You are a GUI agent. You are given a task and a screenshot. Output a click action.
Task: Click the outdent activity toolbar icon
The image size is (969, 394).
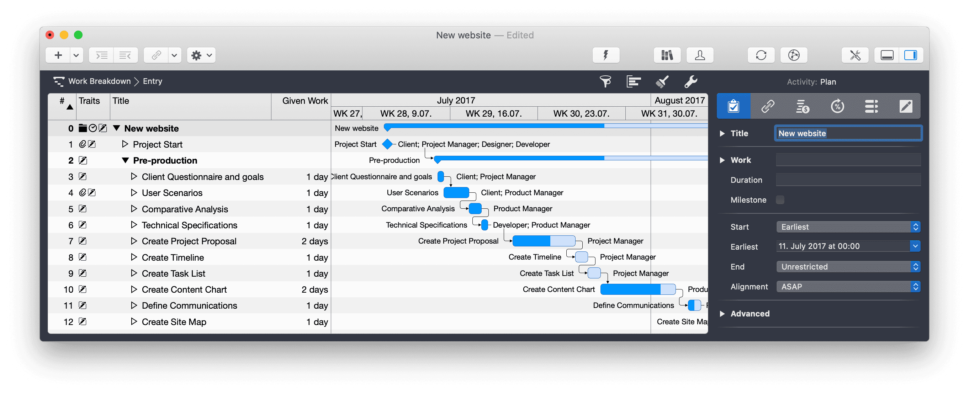pyautogui.click(x=125, y=55)
